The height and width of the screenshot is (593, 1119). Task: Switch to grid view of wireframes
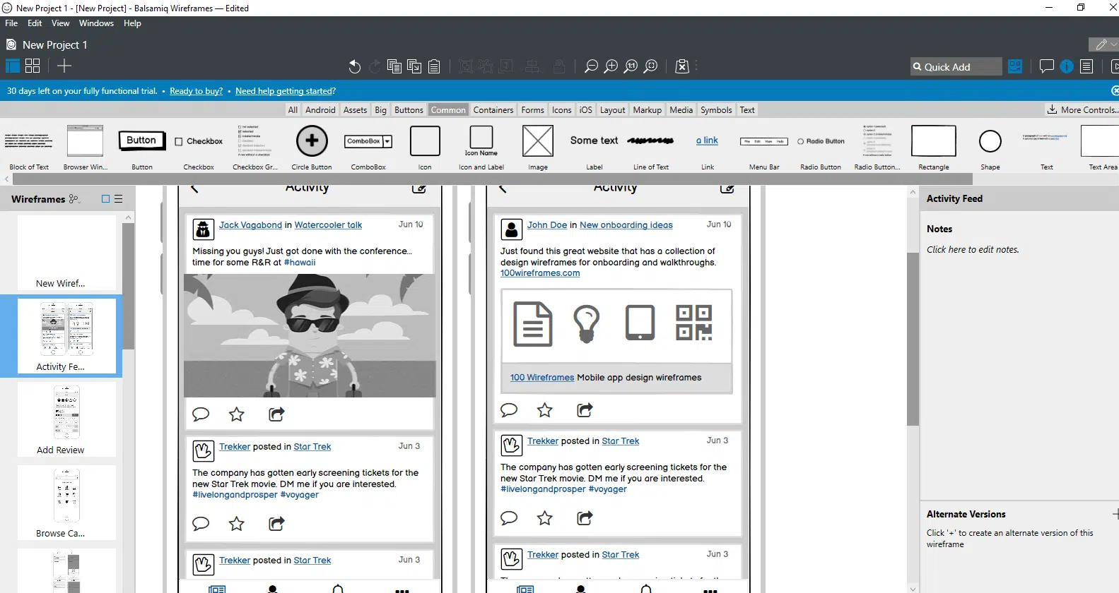33,66
